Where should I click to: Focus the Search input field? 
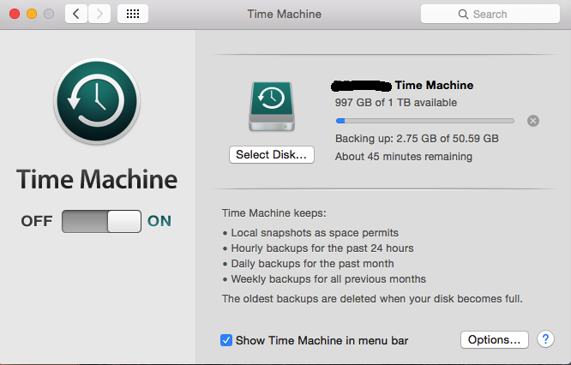click(490, 14)
